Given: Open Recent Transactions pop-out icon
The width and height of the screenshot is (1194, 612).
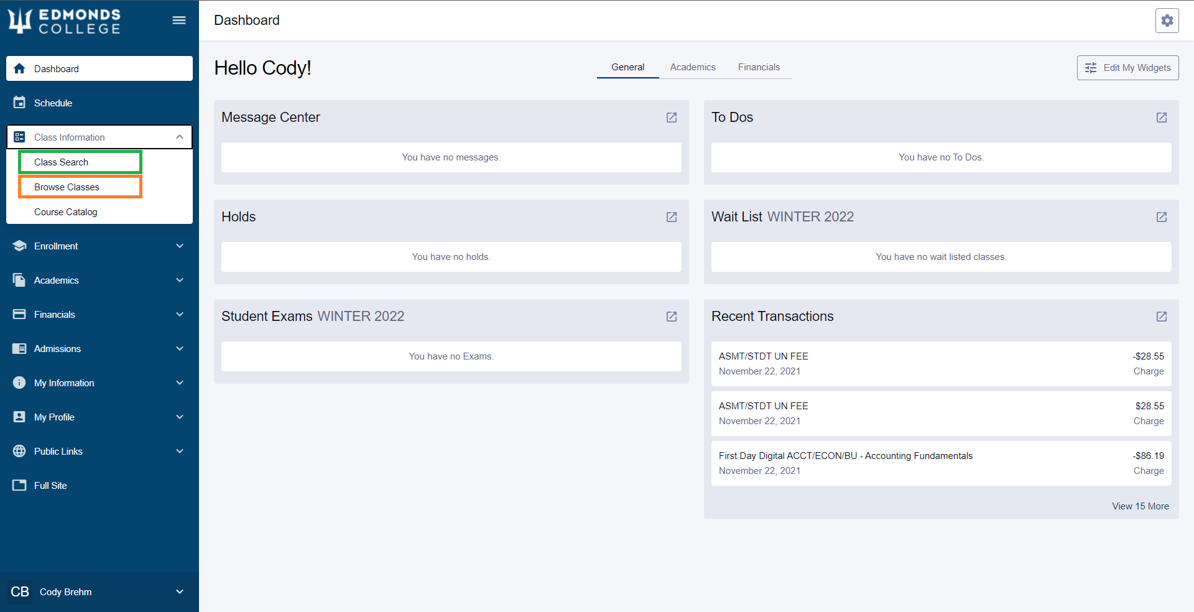Looking at the screenshot, I should pos(1162,317).
